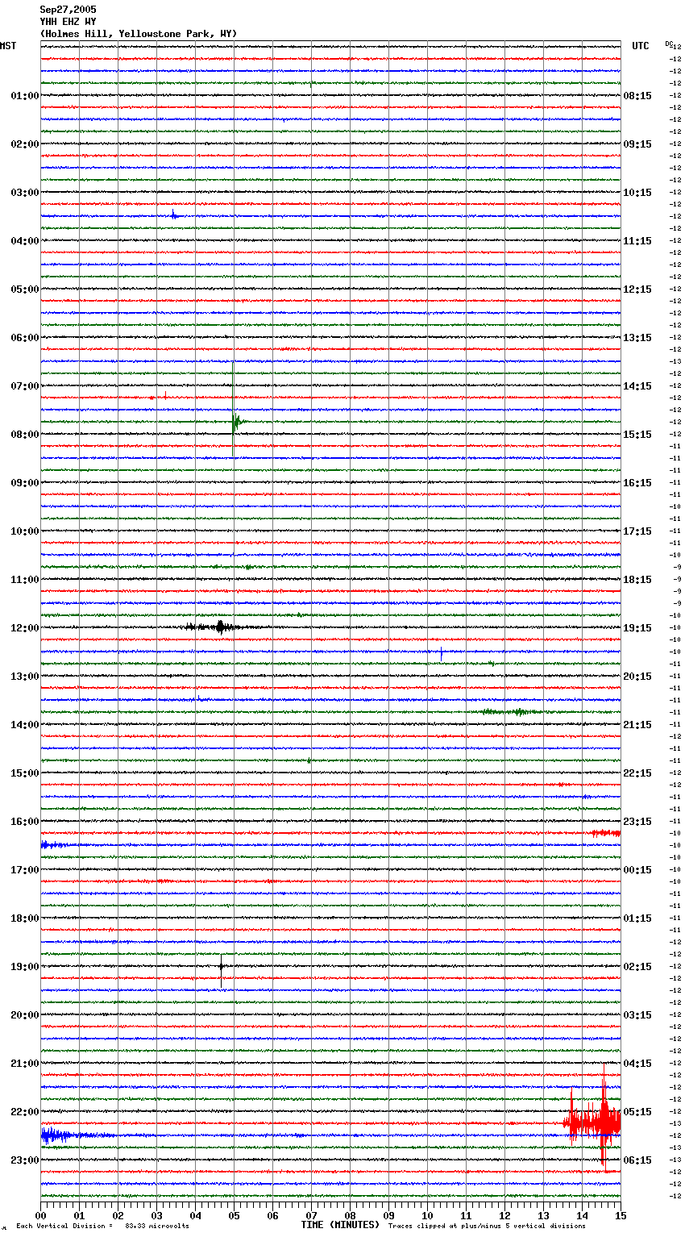Select the 17:00 MST time label
The height and width of the screenshot is (1237, 685).
(25, 870)
